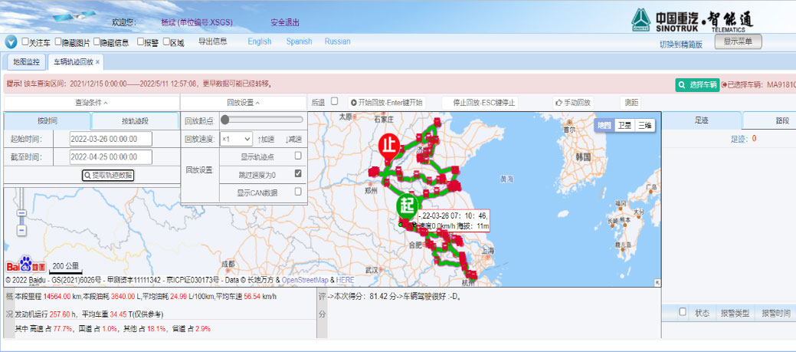Close the 车辆轨迹回放 tab
The height and width of the screenshot is (352, 796).
coord(97,62)
